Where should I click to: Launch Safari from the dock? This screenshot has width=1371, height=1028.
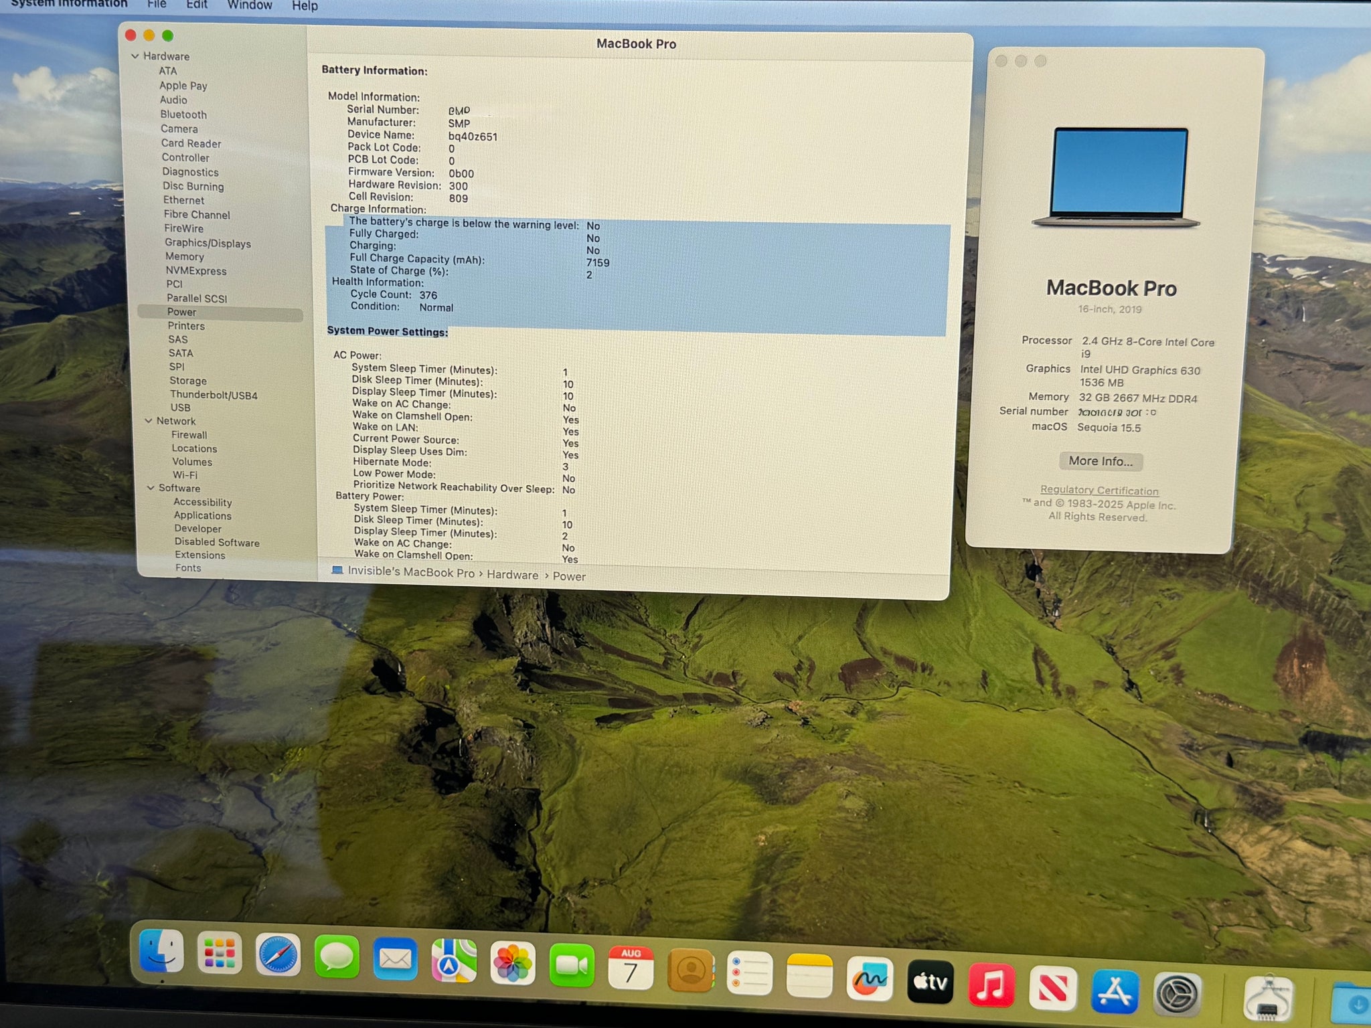(x=278, y=954)
